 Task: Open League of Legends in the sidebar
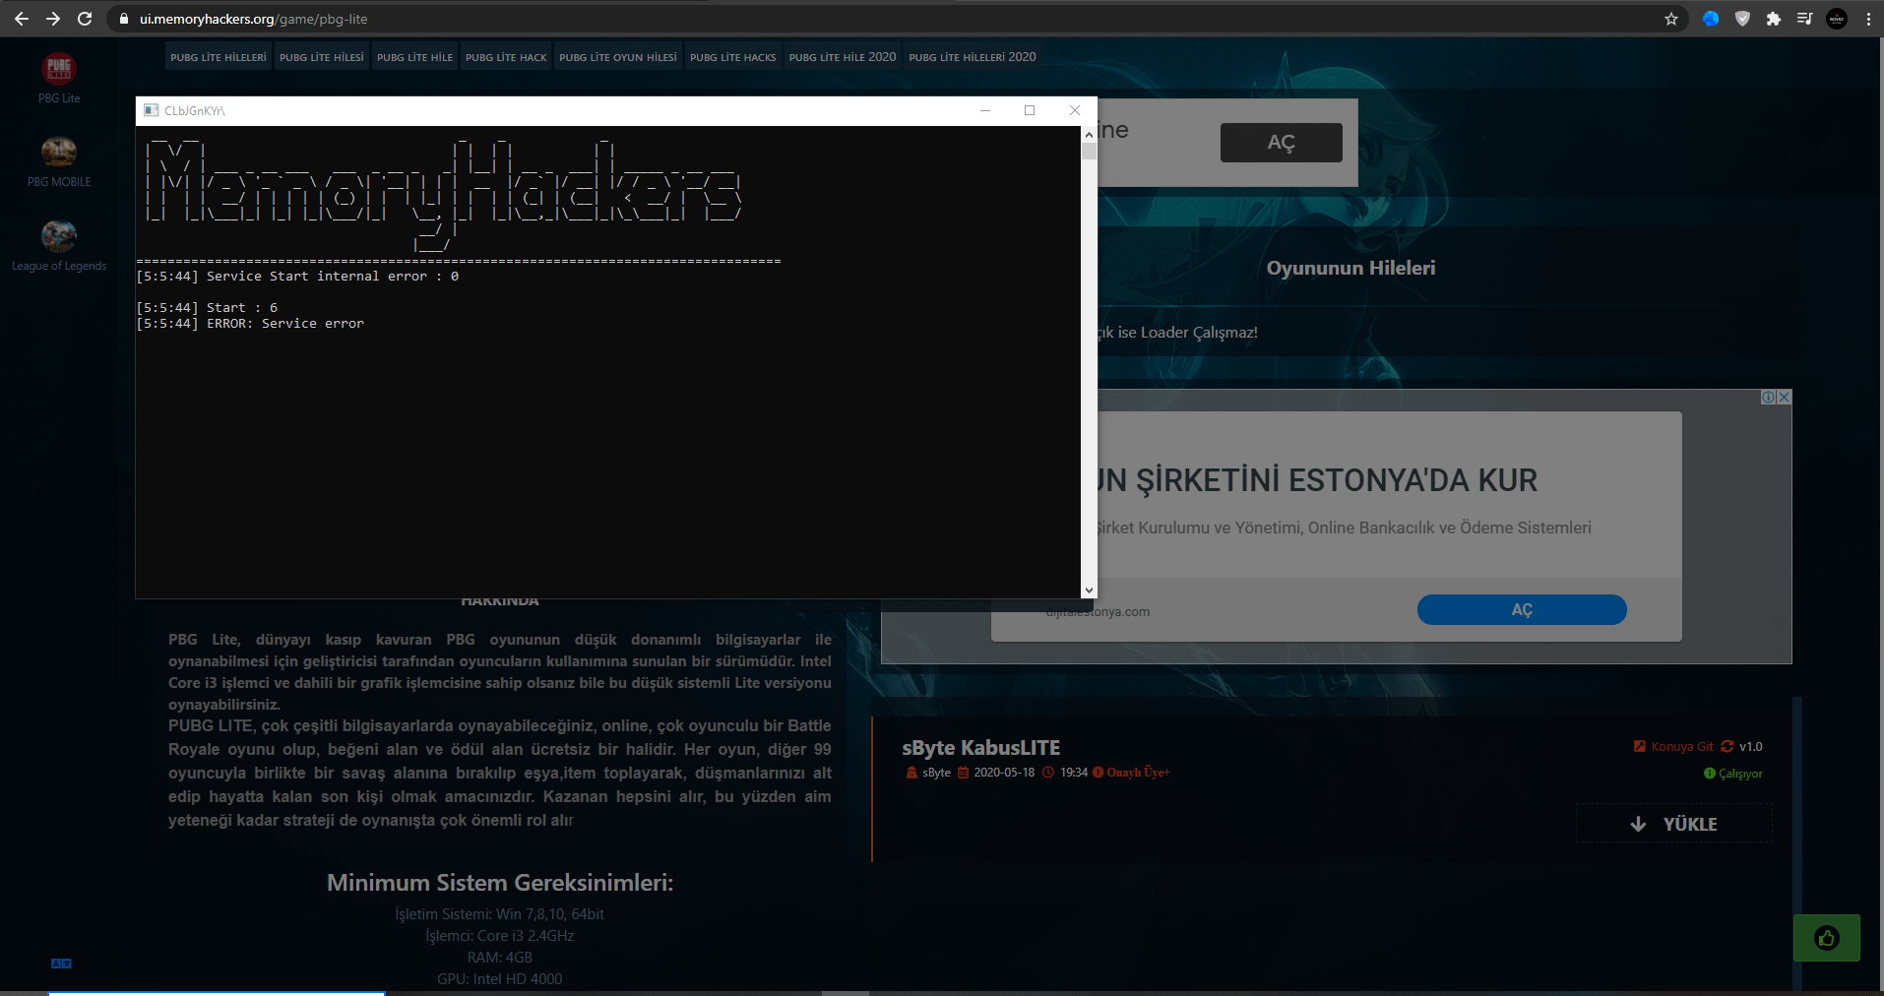coord(59,245)
